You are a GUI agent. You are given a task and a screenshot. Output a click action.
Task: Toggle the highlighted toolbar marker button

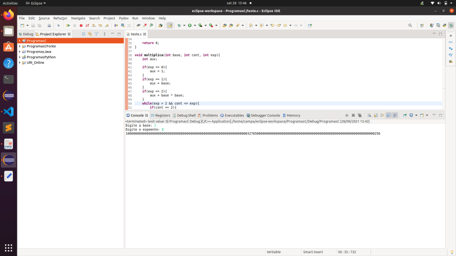point(170,25)
